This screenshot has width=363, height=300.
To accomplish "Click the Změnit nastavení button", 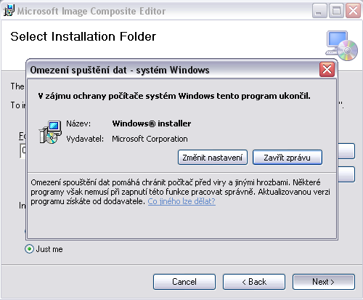I will point(213,158).
